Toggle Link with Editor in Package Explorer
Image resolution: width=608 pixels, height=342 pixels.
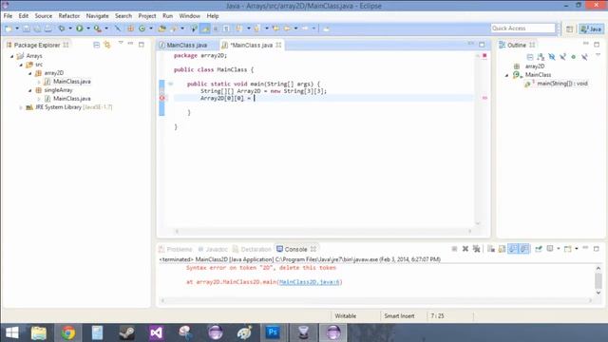pyautogui.click(x=107, y=45)
